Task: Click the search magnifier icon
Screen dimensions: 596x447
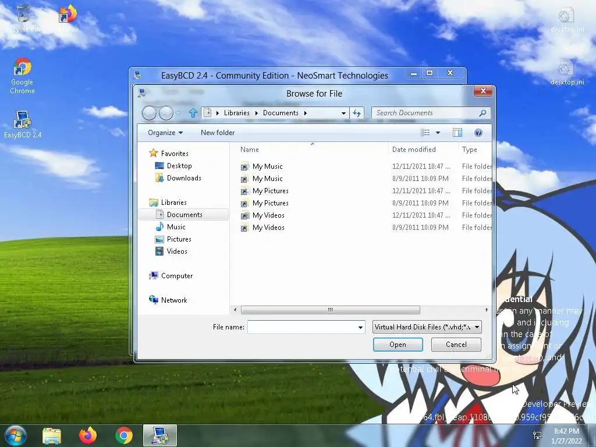Action: pos(483,113)
